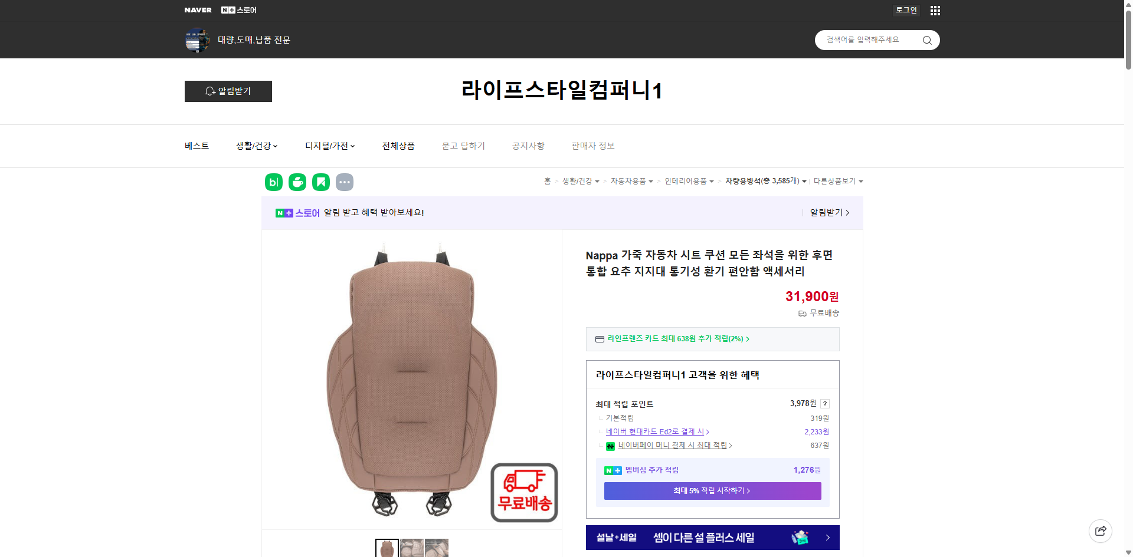This screenshot has height=557, width=1133.
Task: Expand the 생활/건강 navigation dropdown
Action: 256,146
